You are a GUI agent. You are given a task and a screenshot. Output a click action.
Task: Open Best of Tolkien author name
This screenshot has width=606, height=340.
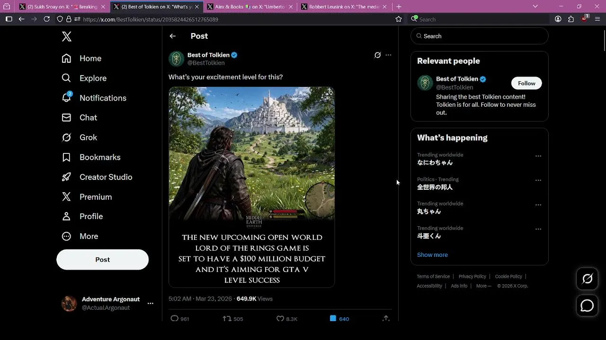pos(208,55)
